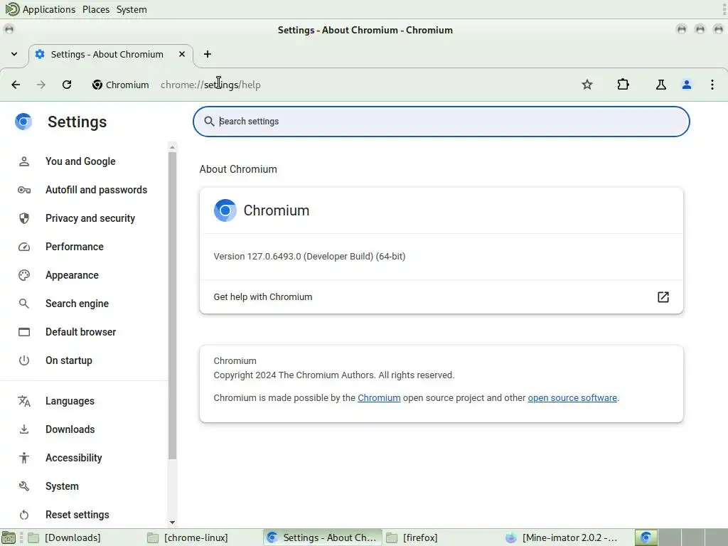This screenshot has width=728, height=546.
Task: Click the key icon beside Autofill
Action: click(x=24, y=190)
